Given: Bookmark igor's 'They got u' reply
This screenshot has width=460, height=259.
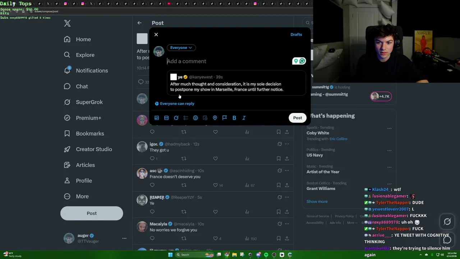Looking at the screenshot, I should (x=279, y=158).
